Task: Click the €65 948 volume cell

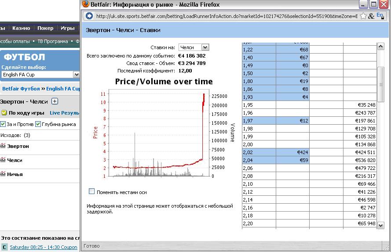Action: [x=360, y=223]
